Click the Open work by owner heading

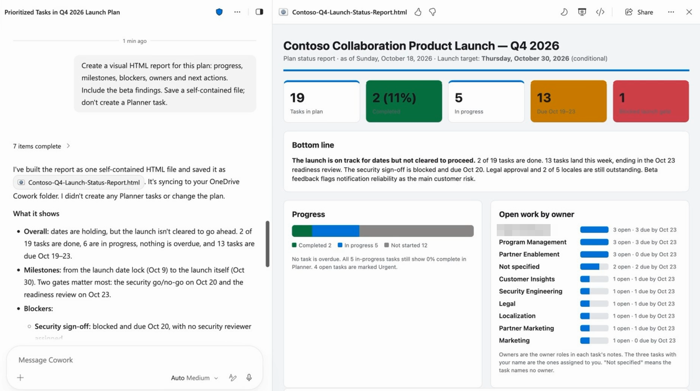tap(536, 214)
